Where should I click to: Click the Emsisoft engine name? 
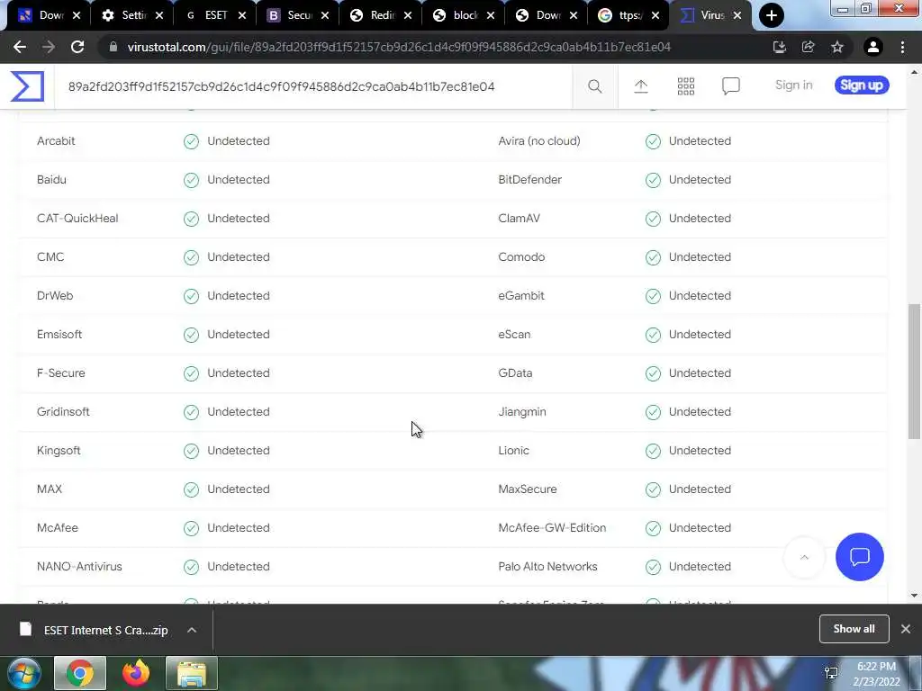(59, 335)
